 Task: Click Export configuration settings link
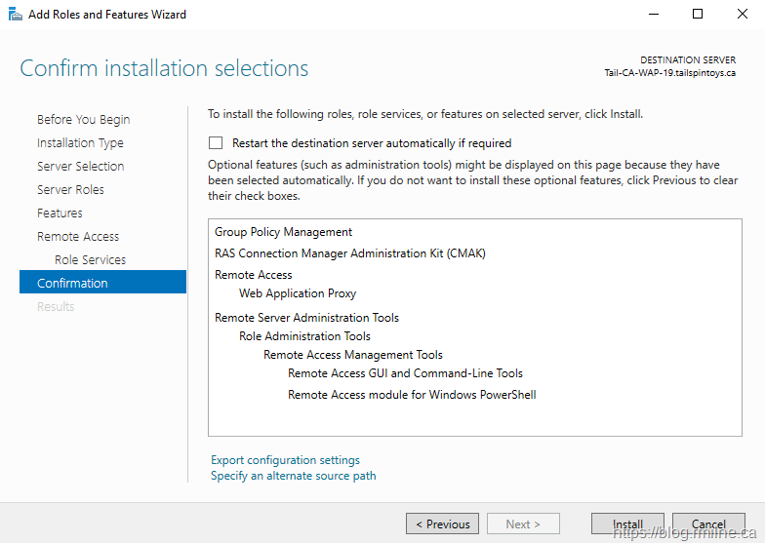(285, 460)
